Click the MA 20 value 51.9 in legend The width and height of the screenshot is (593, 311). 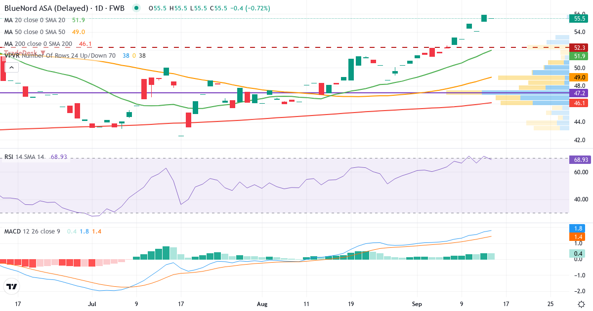click(78, 20)
